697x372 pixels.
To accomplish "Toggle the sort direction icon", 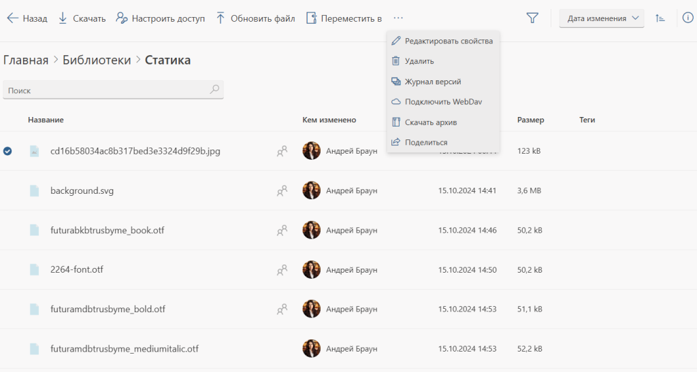I will click(x=660, y=18).
